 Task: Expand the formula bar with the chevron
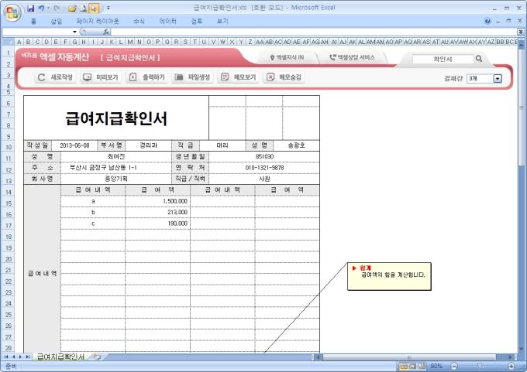coord(521,32)
